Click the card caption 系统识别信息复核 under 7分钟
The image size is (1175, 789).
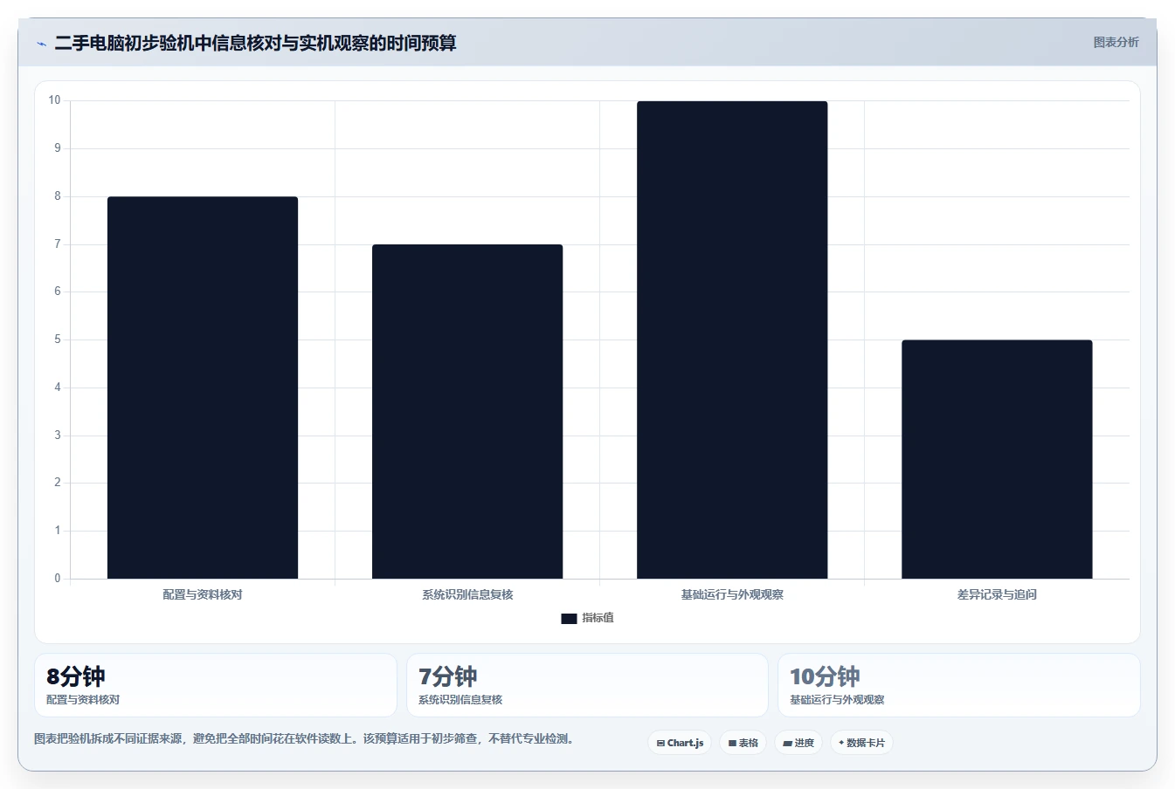click(460, 700)
